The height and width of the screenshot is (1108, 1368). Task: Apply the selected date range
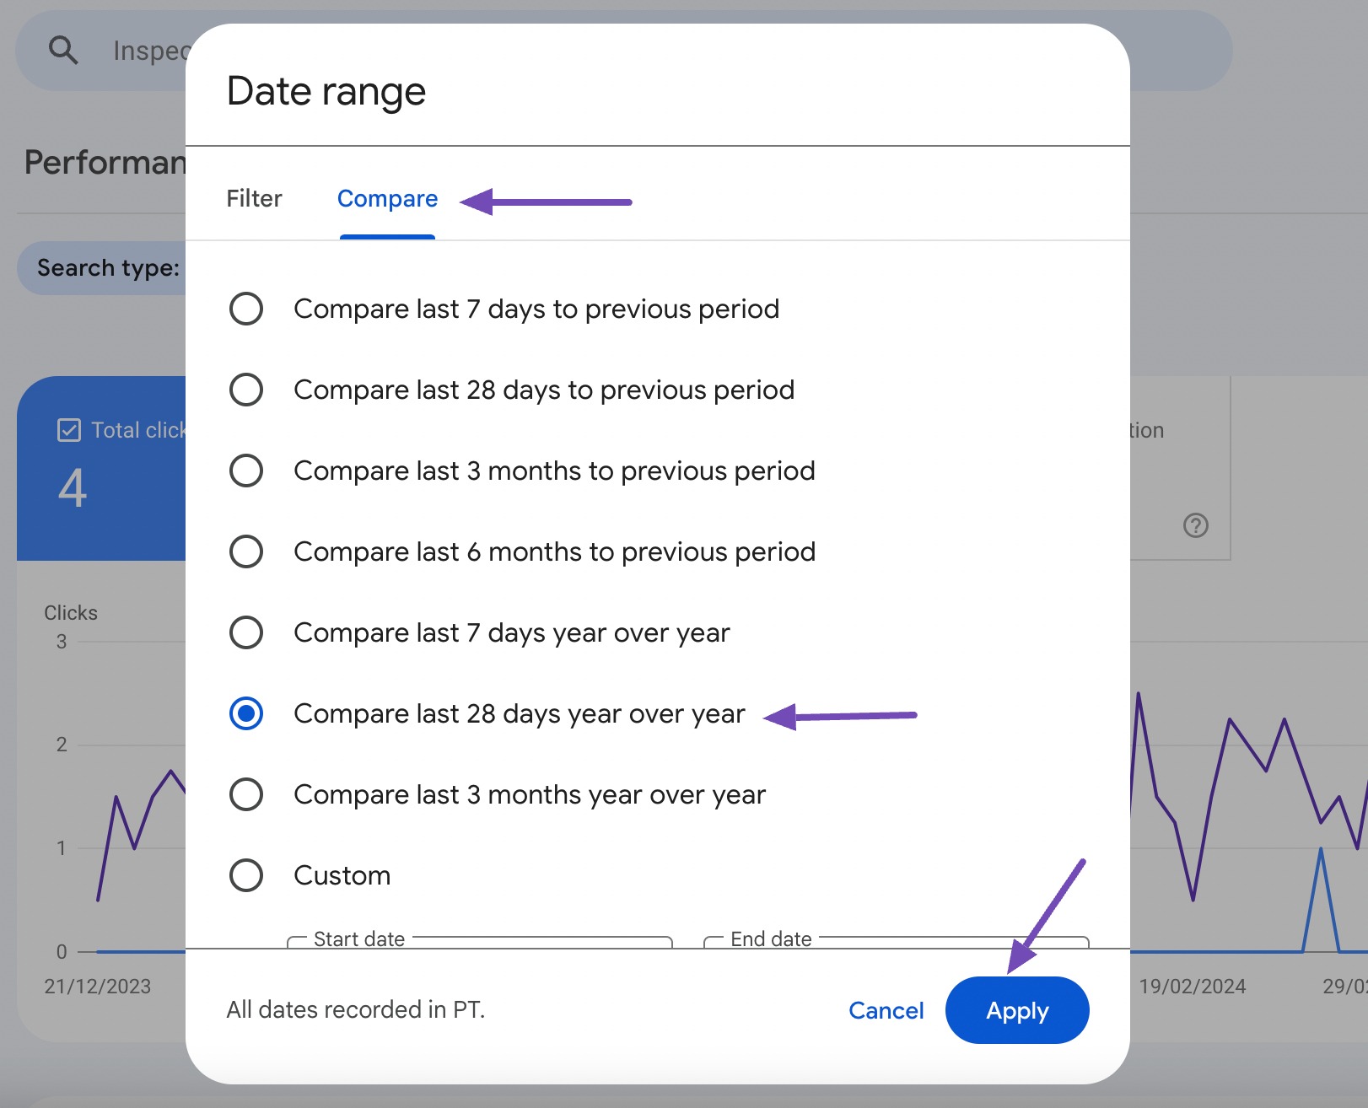[x=1016, y=1010]
